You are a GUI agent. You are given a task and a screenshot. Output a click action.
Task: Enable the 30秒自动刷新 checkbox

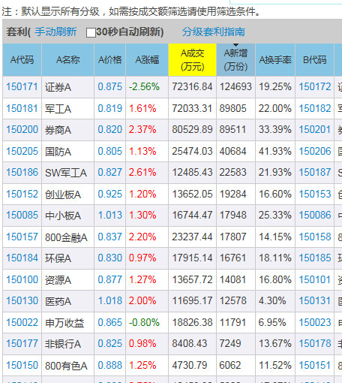coord(91,32)
